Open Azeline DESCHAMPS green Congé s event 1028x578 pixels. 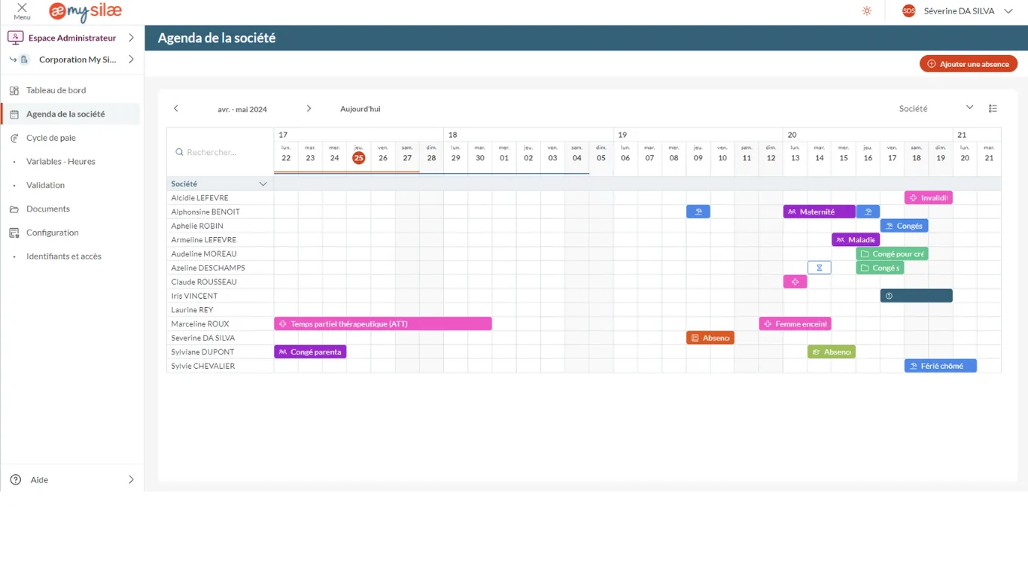coord(880,268)
